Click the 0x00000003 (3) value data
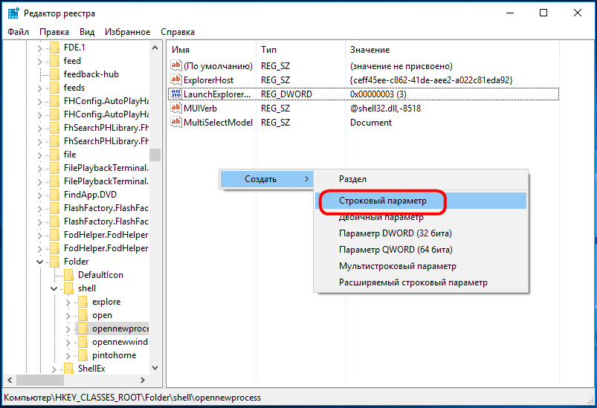Screen dimensions: 597x408 pyautogui.click(x=378, y=94)
